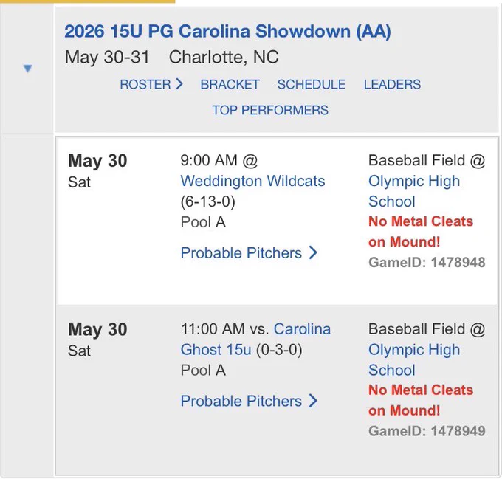This screenshot has width=502, height=479.
Task: View the SCHEDULE section
Action: (312, 84)
